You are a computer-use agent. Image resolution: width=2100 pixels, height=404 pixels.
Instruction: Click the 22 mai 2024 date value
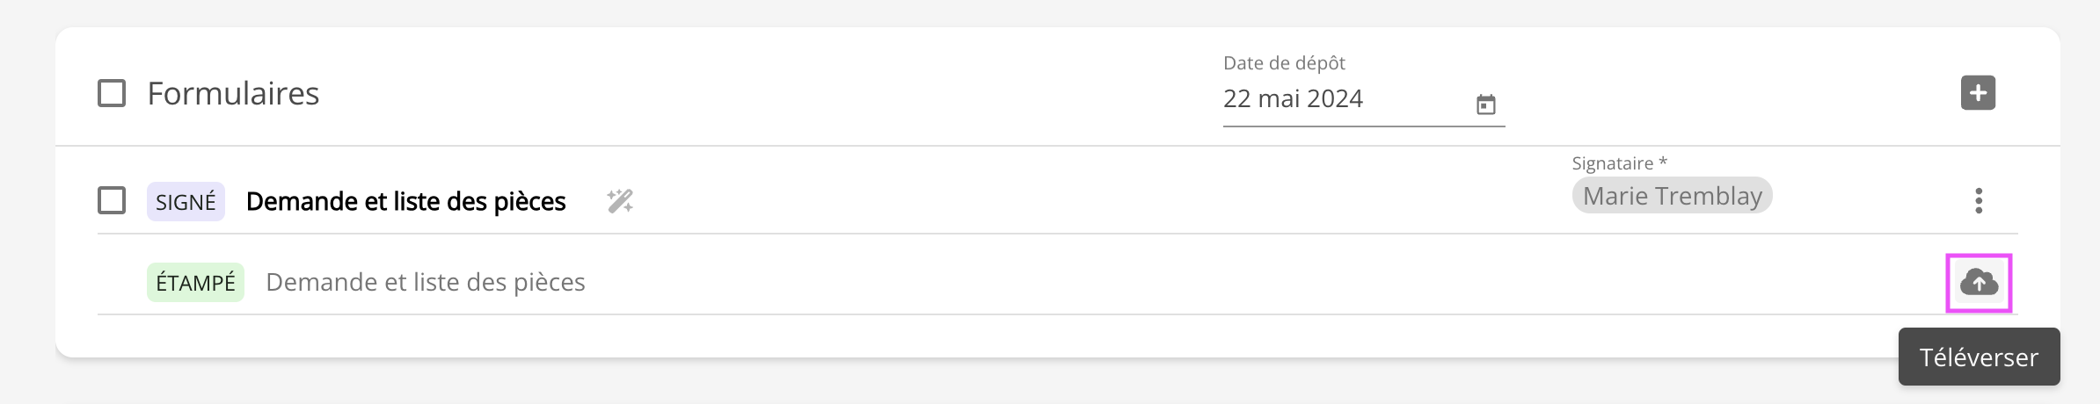pos(1293,98)
